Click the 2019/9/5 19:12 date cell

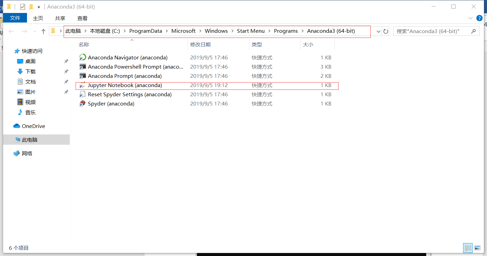[209, 85]
